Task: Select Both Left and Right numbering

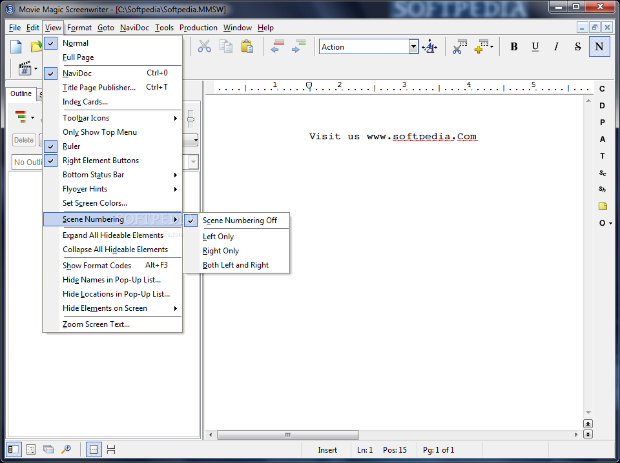Action: coord(236,265)
